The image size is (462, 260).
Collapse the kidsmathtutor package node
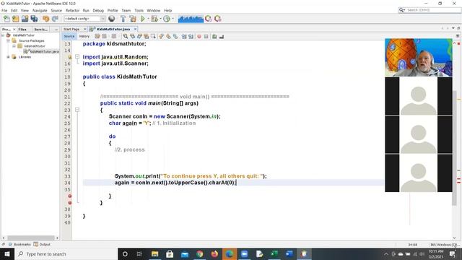point(14,46)
